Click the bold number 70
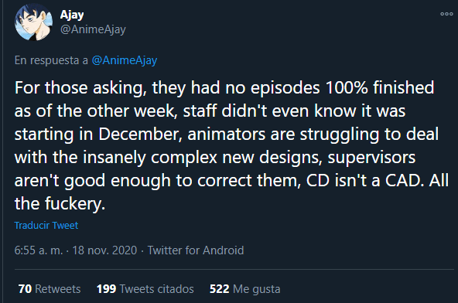 (x=25, y=289)
